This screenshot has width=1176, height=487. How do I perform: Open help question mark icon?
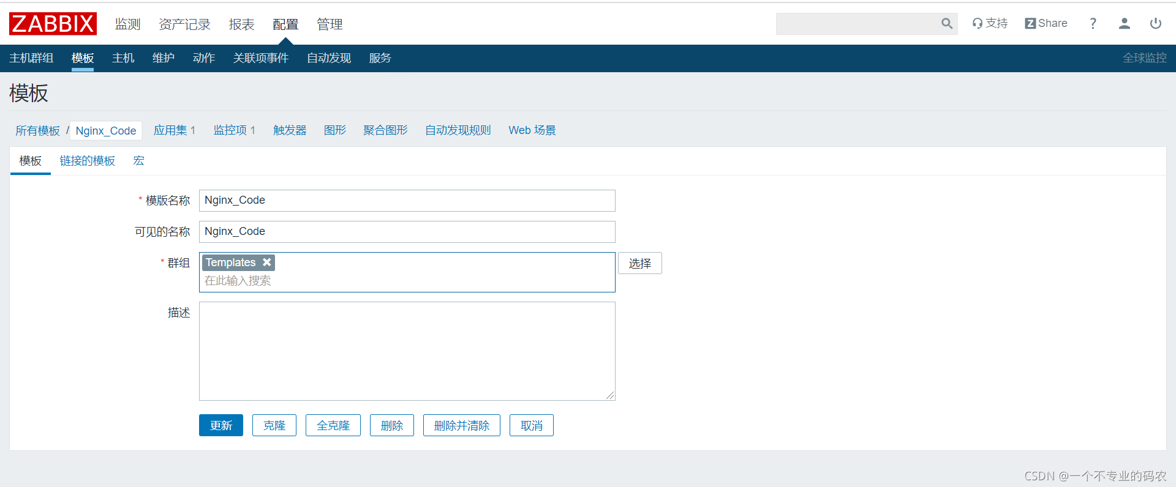pyautogui.click(x=1093, y=23)
